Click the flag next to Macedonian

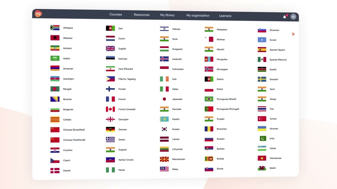pos(164,159)
